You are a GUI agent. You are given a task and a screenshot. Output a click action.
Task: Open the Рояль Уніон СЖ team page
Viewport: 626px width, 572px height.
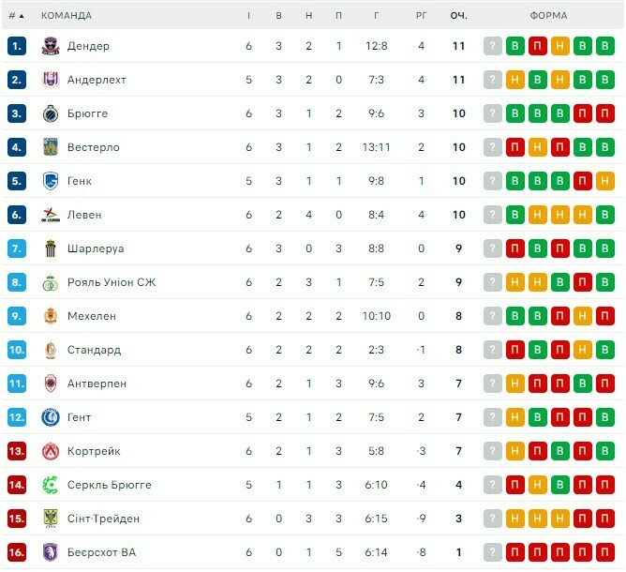(x=112, y=282)
